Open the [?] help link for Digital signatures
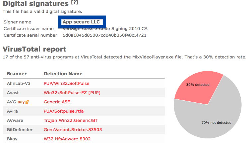Viewport: 246px width, 143px height. 75,3
